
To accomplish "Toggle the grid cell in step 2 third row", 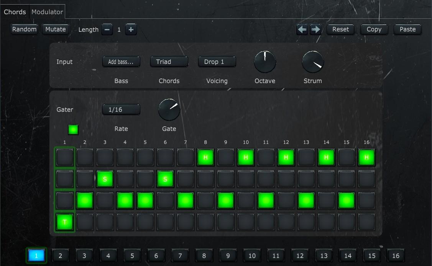I will coord(85,201).
